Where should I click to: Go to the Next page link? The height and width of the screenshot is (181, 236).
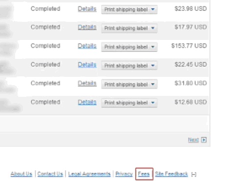[x=194, y=140]
